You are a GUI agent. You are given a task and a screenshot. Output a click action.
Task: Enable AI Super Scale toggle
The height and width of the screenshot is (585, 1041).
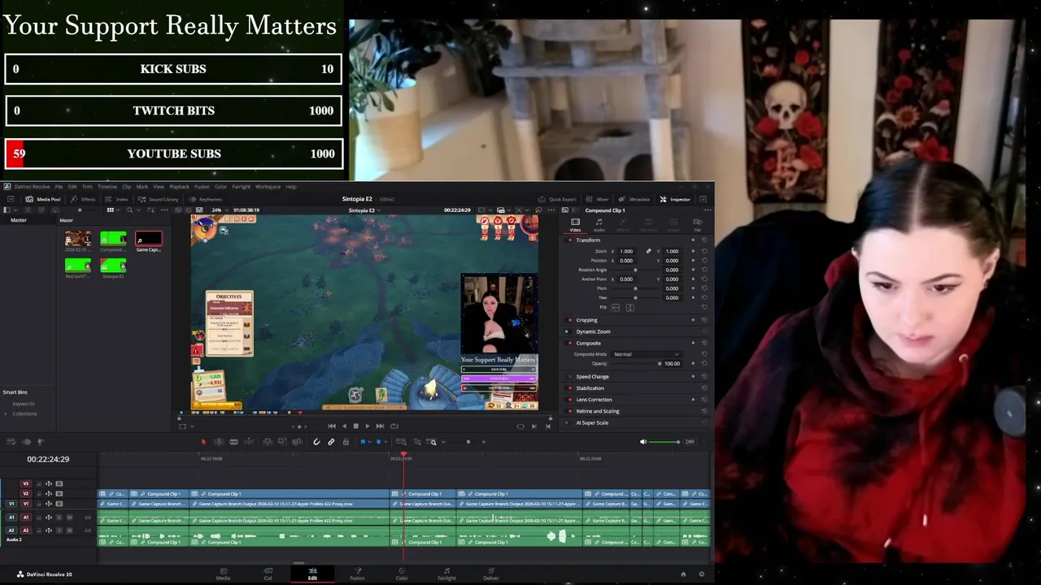pos(570,422)
